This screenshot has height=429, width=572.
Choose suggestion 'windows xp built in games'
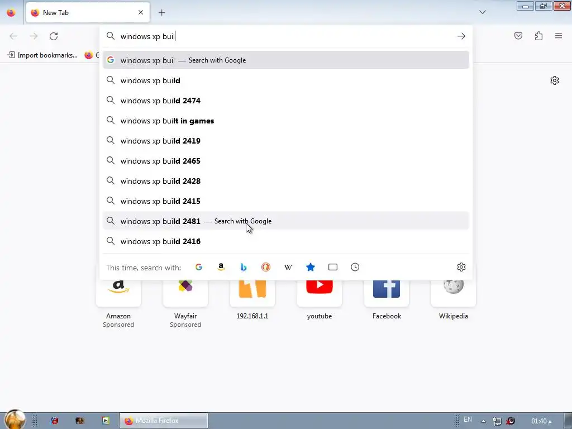coord(286,121)
